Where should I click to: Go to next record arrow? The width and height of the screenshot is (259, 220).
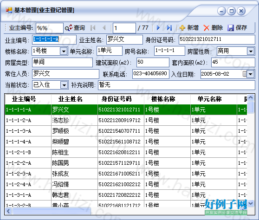(x=158, y=28)
